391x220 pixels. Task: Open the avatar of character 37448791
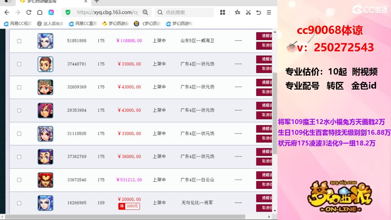46,64
